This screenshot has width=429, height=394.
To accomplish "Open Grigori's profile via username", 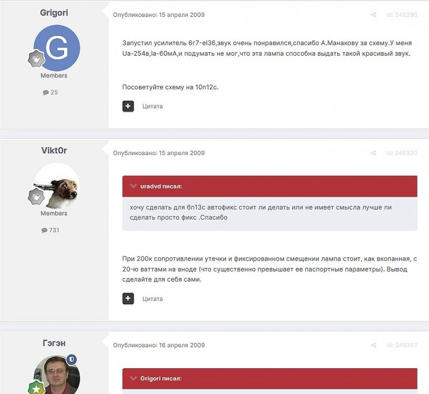I will (x=54, y=13).
